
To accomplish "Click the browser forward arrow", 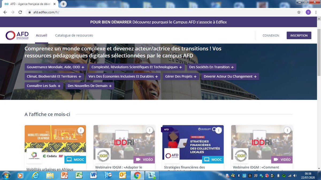I will pyautogui.click(x=13, y=12).
